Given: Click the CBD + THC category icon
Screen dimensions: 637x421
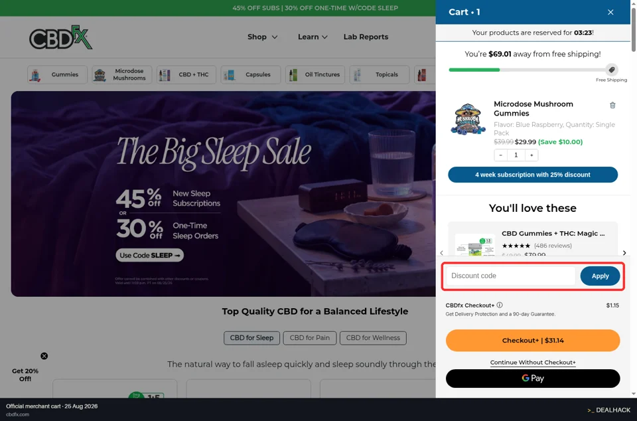Looking at the screenshot, I should click(164, 75).
